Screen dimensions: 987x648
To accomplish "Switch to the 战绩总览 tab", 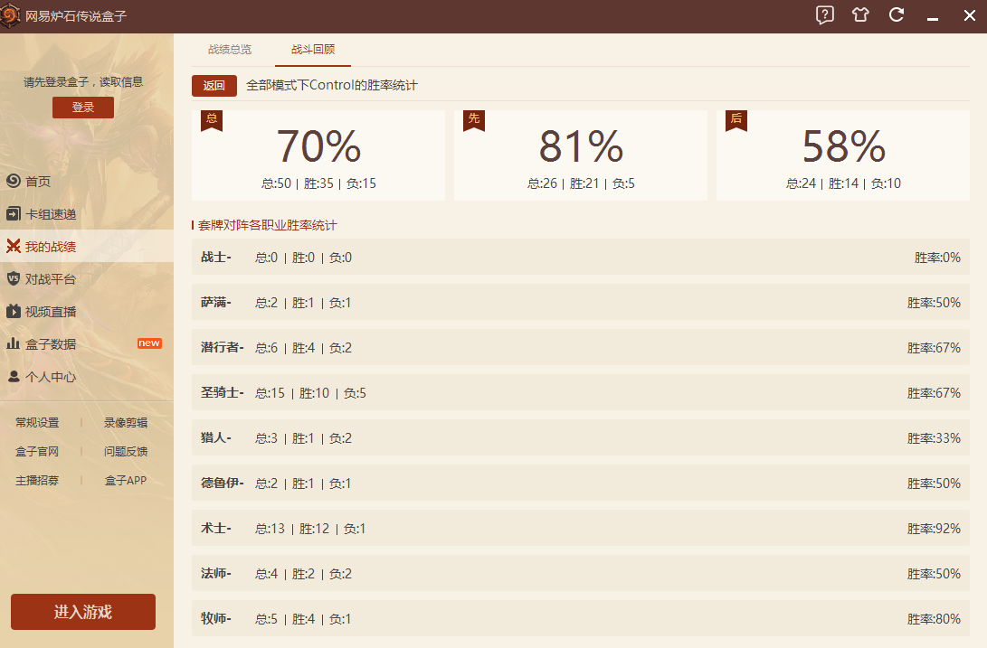I will tap(230, 50).
